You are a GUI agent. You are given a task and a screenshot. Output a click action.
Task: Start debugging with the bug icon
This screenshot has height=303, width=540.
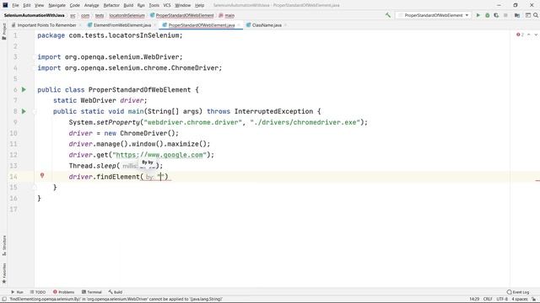(x=488, y=15)
